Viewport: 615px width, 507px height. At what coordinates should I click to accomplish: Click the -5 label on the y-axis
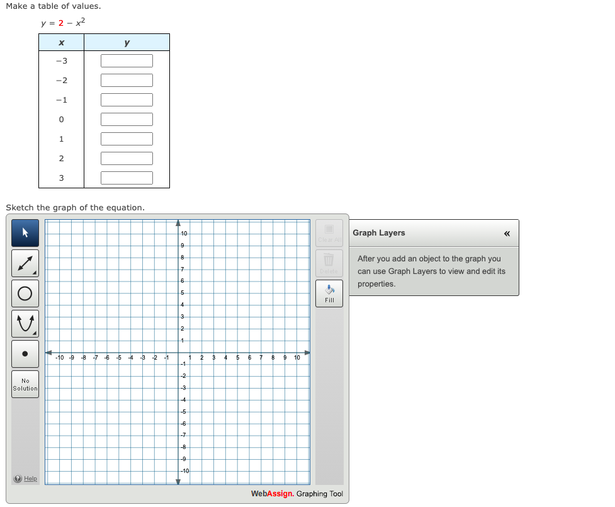(183, 412)
